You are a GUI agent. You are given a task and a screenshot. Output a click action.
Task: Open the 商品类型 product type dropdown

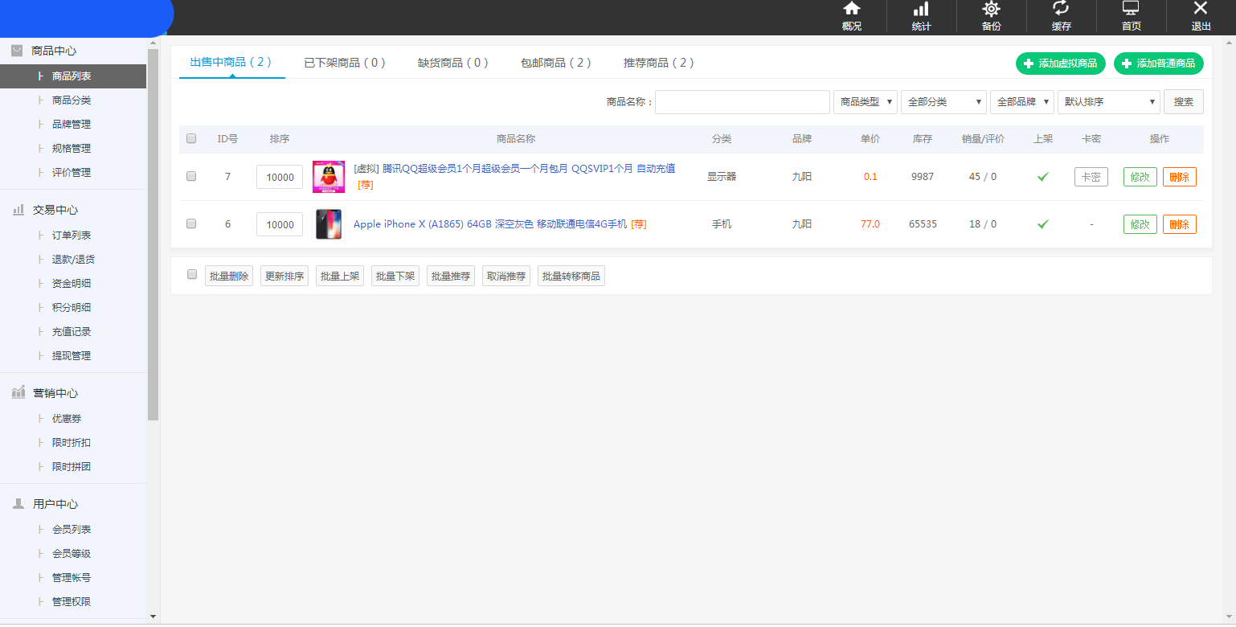(x=865, y=102)
